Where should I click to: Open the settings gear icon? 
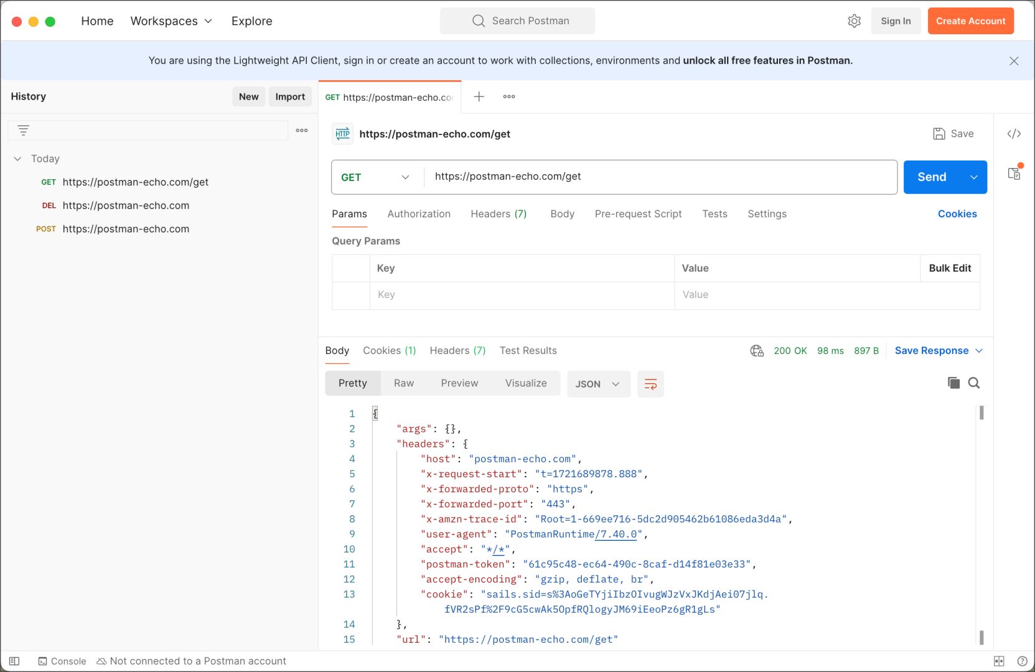click(x=854, y=21)
